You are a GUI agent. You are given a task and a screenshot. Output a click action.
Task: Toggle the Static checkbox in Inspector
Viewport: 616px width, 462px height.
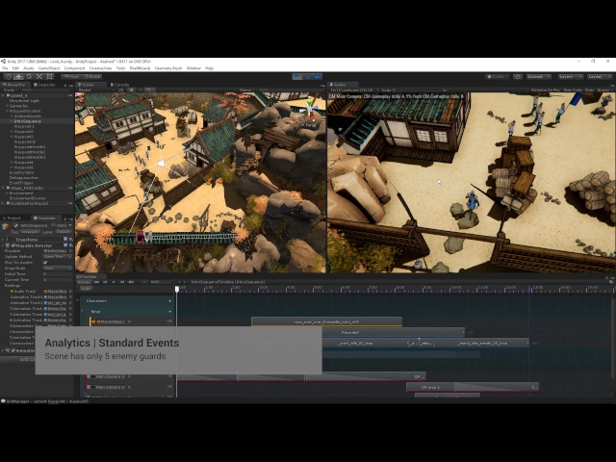click(x=54, y=226)
